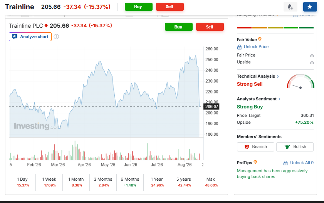Click the green Buy button in sticky header
The height and width of the screenshot is (203, 324).
click(x=138, y=7)
